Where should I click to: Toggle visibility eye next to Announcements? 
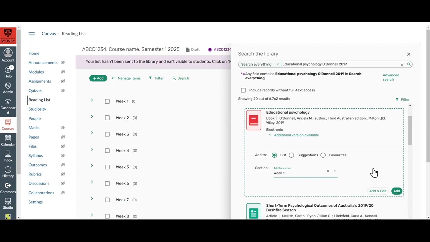pos(63,63)
